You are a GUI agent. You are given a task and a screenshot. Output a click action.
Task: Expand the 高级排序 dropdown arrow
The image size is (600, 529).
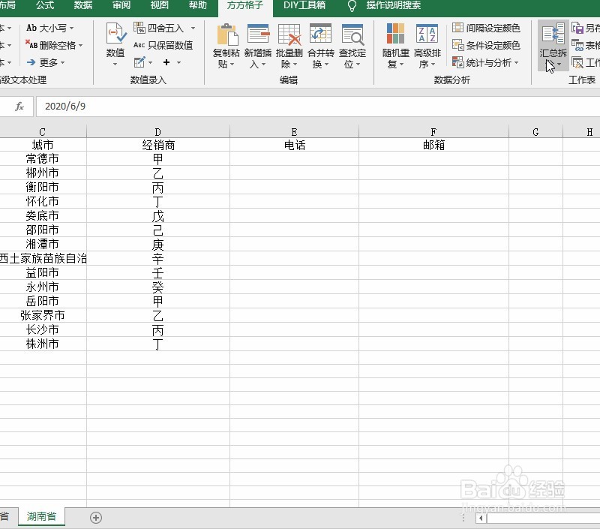click(433, 65)
